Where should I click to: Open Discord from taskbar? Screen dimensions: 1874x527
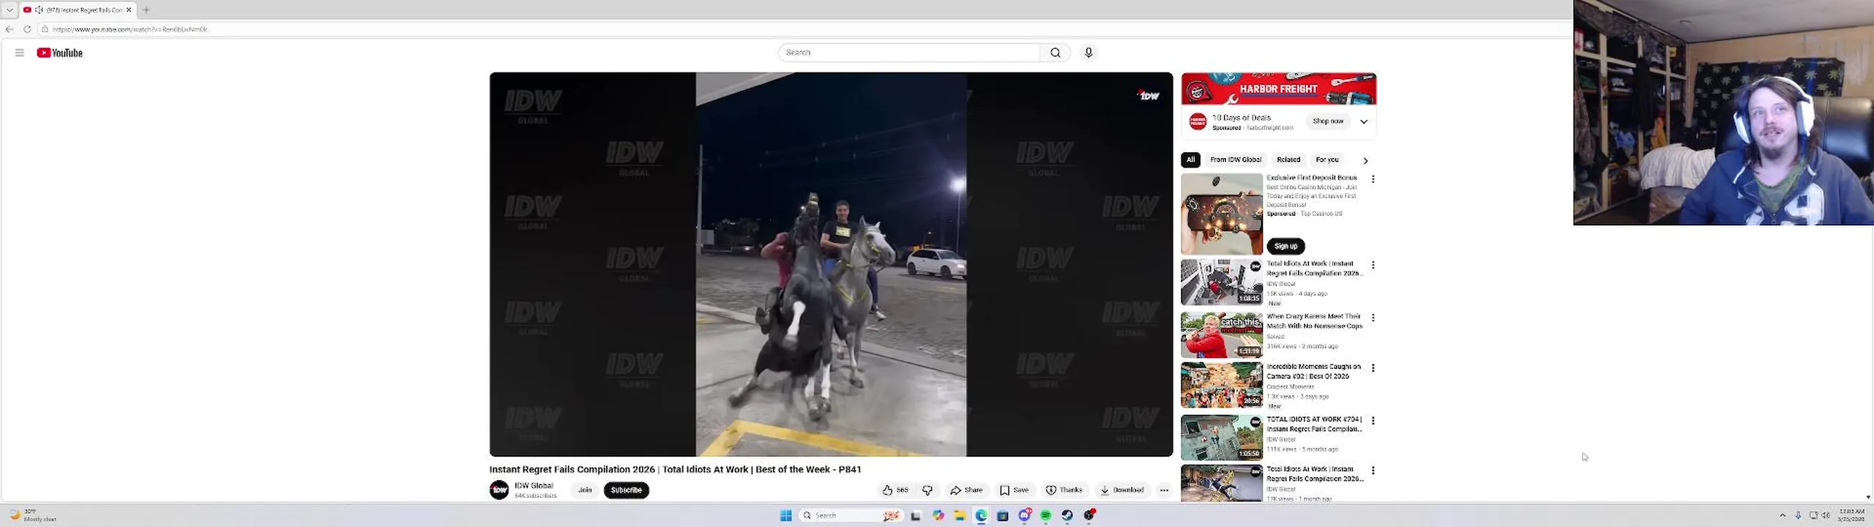(1025, 515)
